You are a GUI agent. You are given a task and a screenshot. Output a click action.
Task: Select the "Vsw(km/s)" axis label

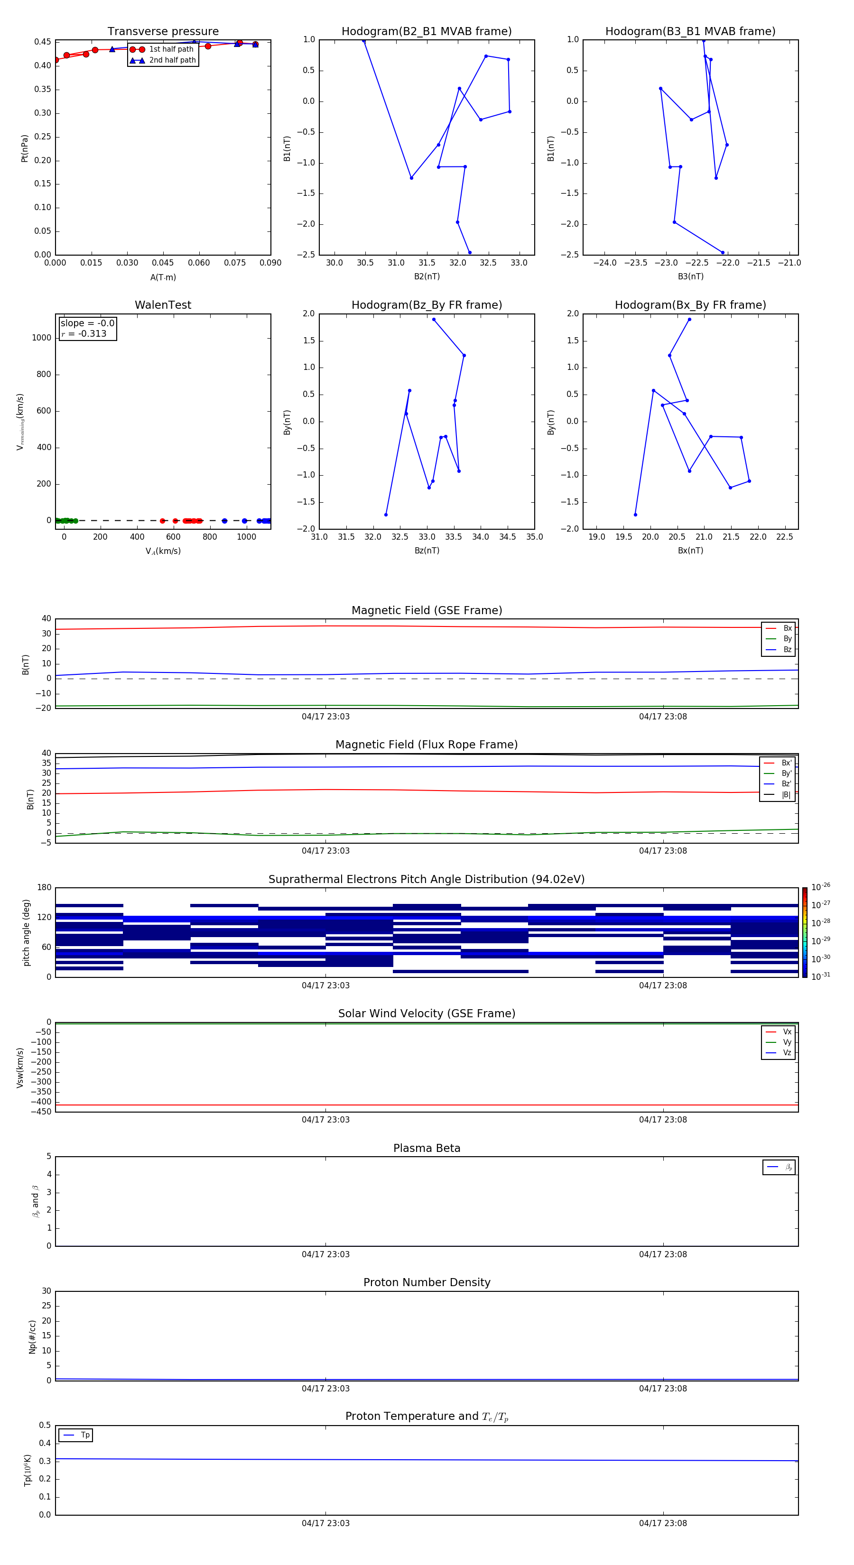[x=20, y=1068]
